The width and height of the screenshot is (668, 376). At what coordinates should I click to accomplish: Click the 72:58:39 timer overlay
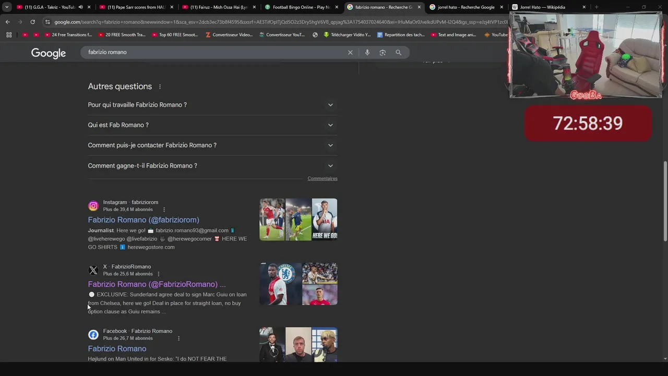588,123
